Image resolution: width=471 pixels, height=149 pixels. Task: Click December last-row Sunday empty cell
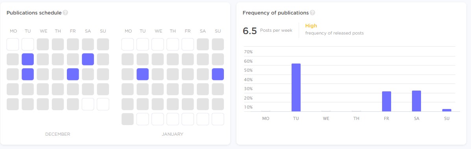103,104
